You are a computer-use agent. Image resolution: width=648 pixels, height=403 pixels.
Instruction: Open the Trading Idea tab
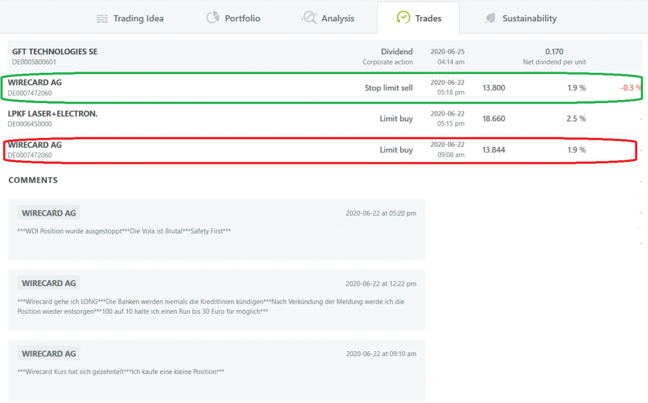[138, 18]
